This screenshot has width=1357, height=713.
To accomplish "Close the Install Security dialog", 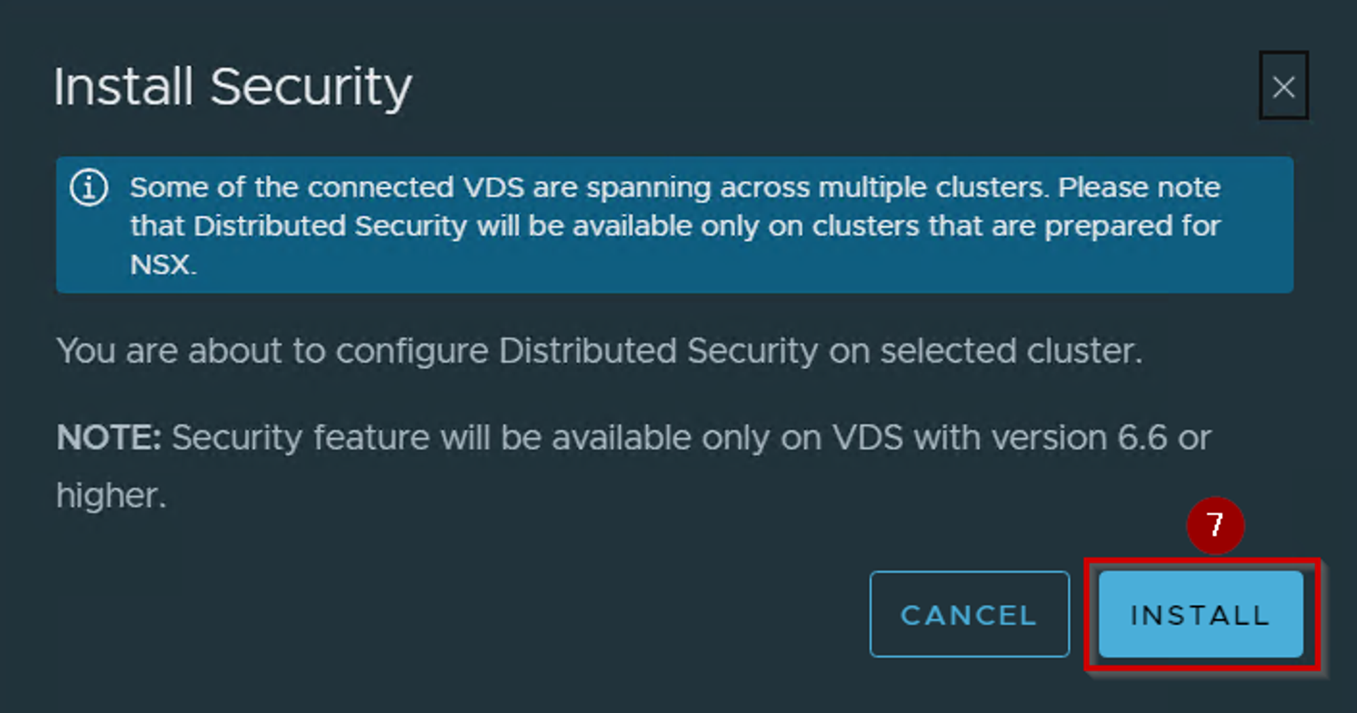I will click(1283, 86).
